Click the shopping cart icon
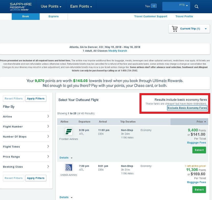 pyautogui.click(x=175, y=29)
